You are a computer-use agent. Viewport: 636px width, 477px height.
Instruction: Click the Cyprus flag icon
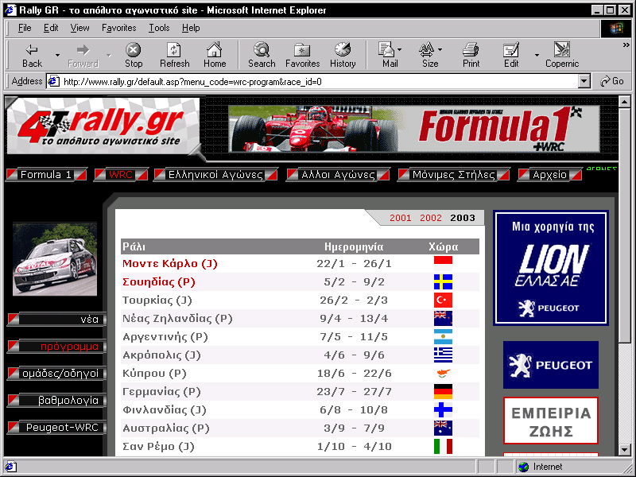443,373
